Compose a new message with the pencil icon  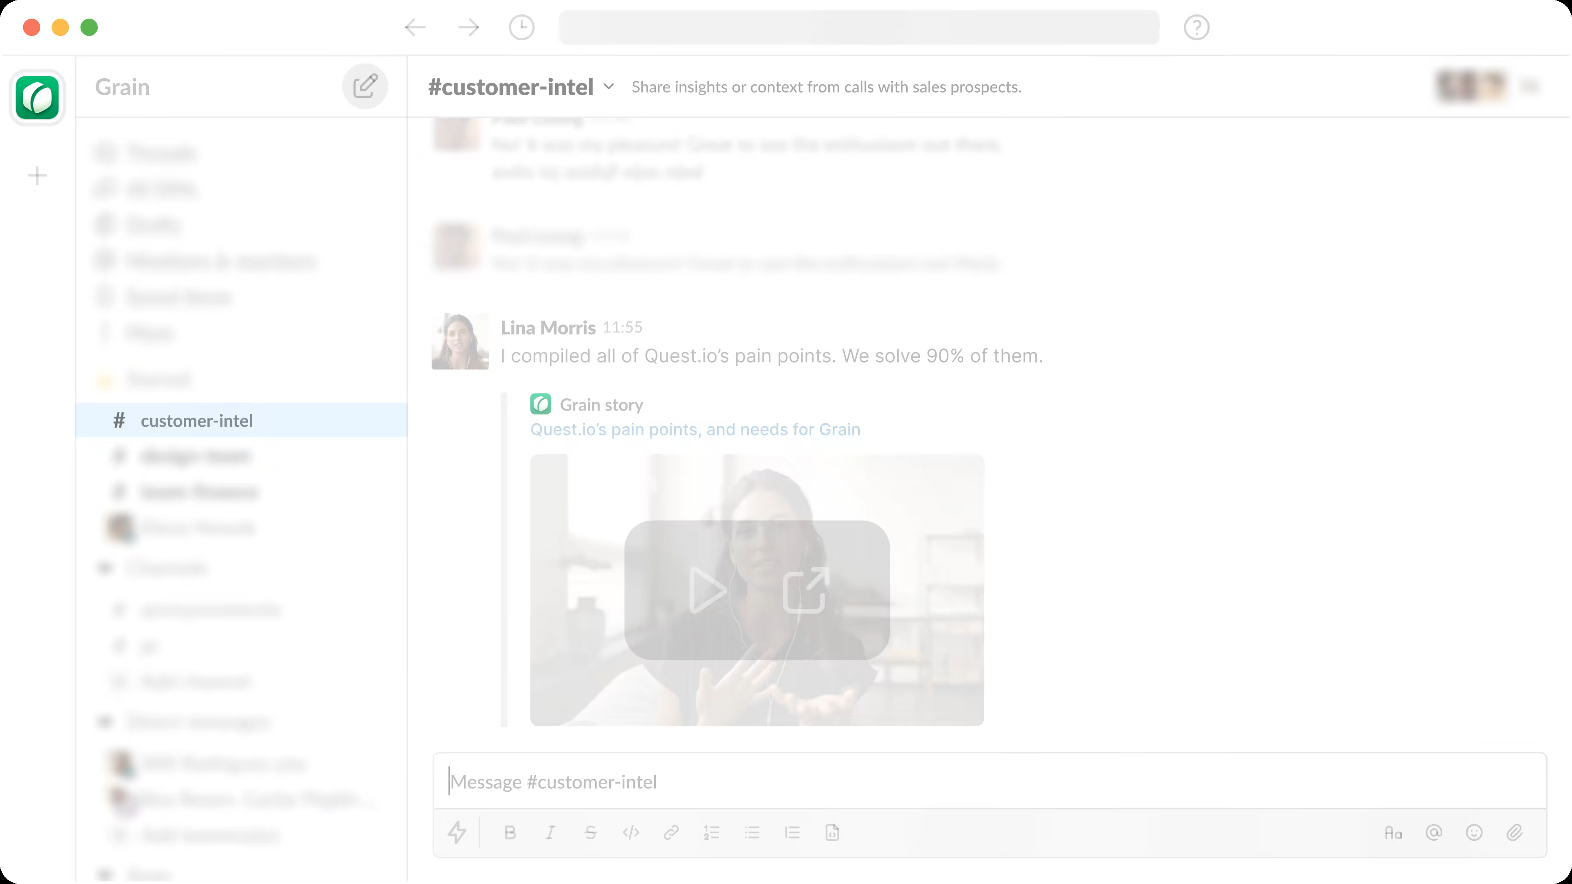click(365, 86)
